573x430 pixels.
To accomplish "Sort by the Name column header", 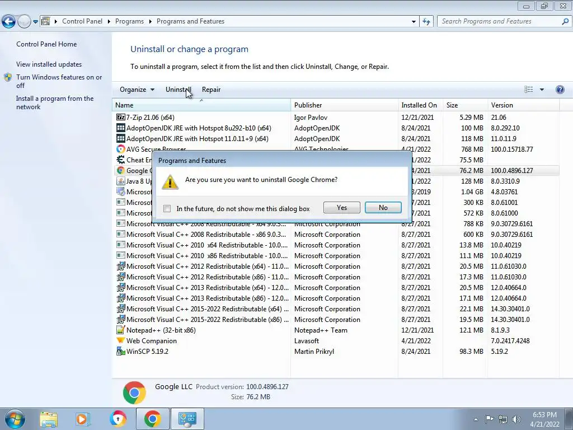I will pos(201,105).
